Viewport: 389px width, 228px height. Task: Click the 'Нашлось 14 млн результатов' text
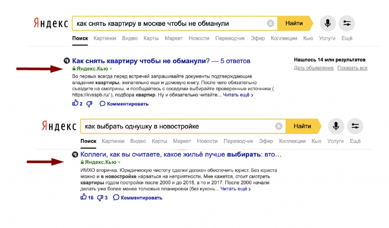[x=330, y=60]
